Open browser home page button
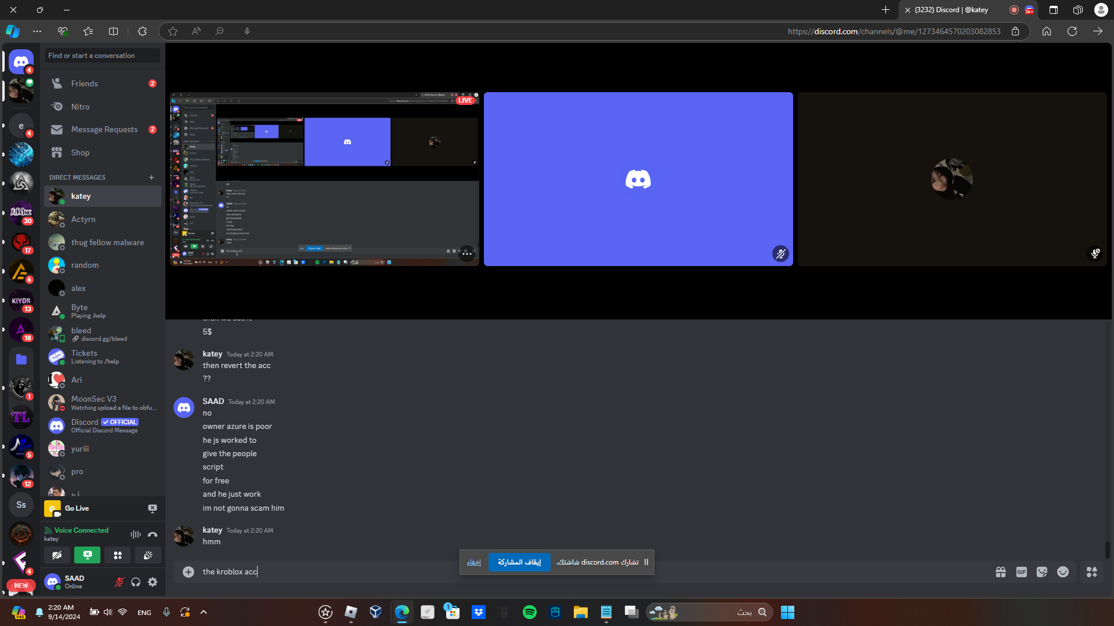This screenshot has width=1114, height=626. coord(1047,31)
